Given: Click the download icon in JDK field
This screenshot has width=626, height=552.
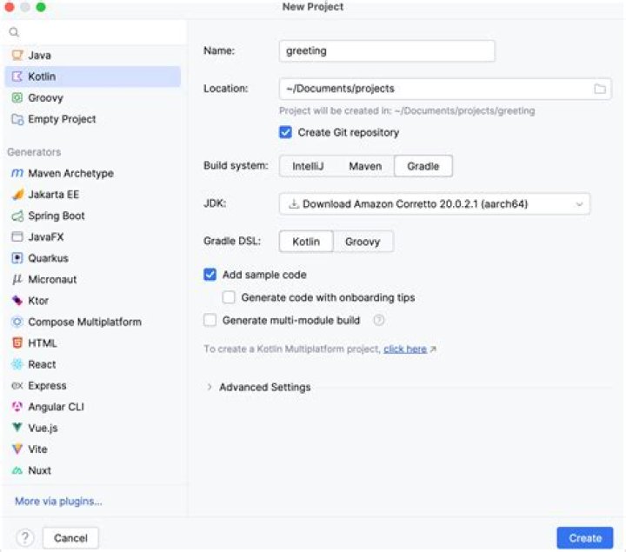Looking at the screenshot, I should (294, 204).
